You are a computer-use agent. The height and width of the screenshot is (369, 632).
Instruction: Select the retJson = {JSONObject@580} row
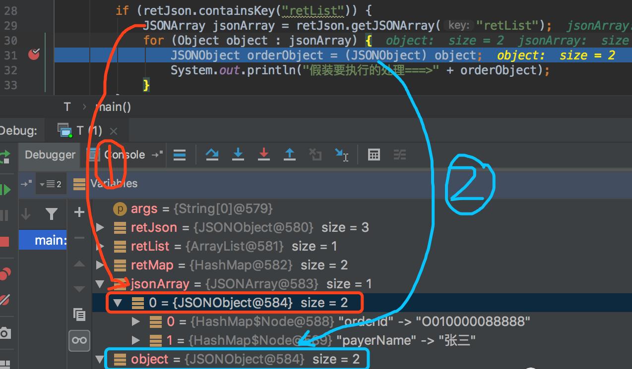pos(362,228)
